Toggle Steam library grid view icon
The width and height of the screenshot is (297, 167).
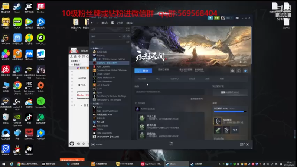coord(128,29)
